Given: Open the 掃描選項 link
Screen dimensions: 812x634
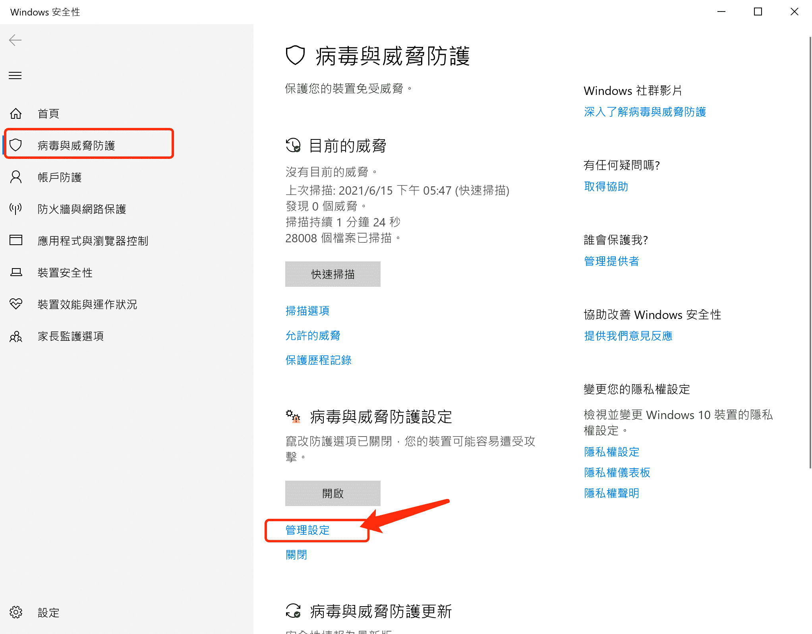Looking at the screenshot, I should coord(307,311).
